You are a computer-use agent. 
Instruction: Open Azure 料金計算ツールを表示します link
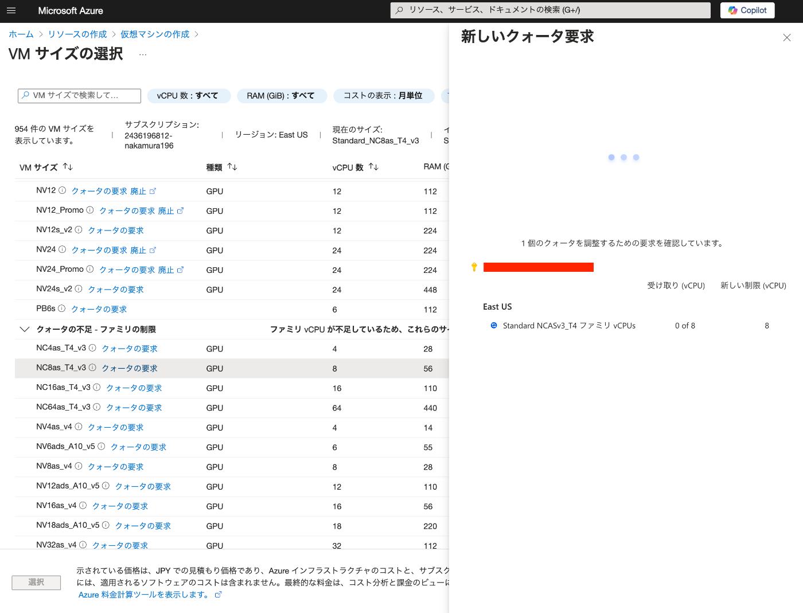click(x=150, y=595)
